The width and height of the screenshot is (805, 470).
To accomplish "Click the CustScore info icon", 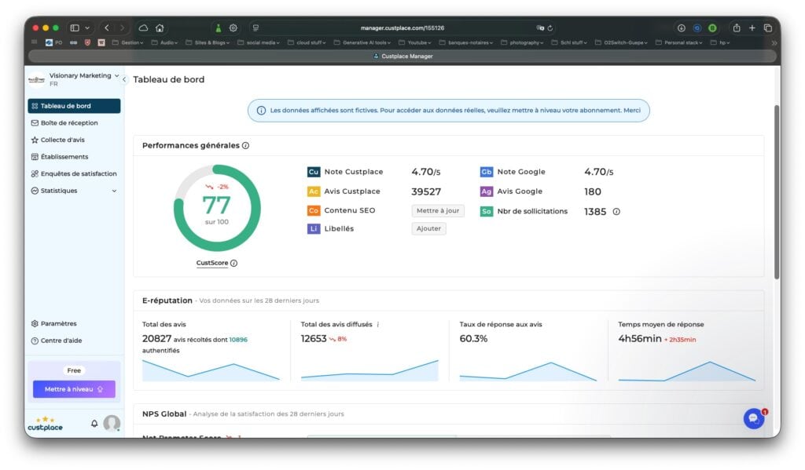I will 234,263.
